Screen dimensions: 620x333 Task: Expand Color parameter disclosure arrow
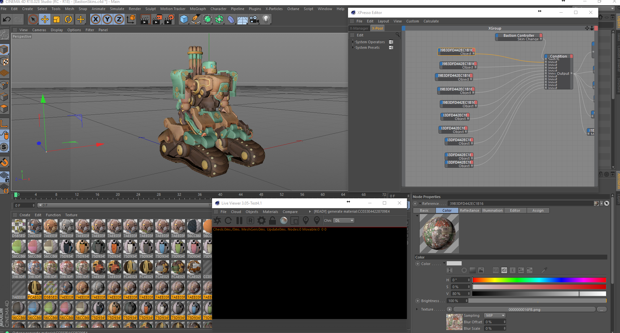coord(444,263)
